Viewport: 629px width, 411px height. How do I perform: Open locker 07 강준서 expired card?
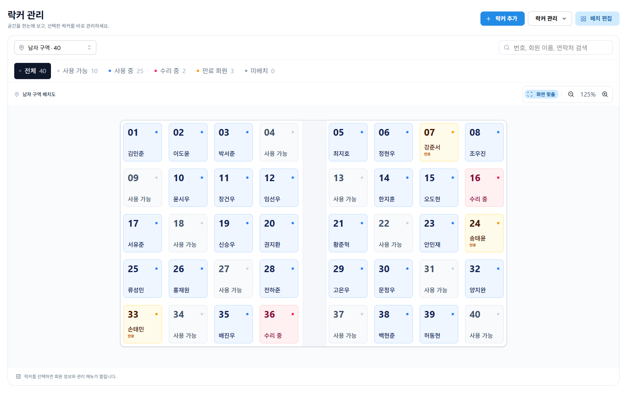click(439, 142)
